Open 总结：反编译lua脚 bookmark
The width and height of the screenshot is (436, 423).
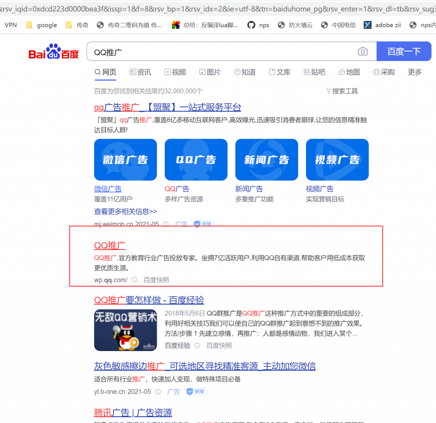(205, 25)
